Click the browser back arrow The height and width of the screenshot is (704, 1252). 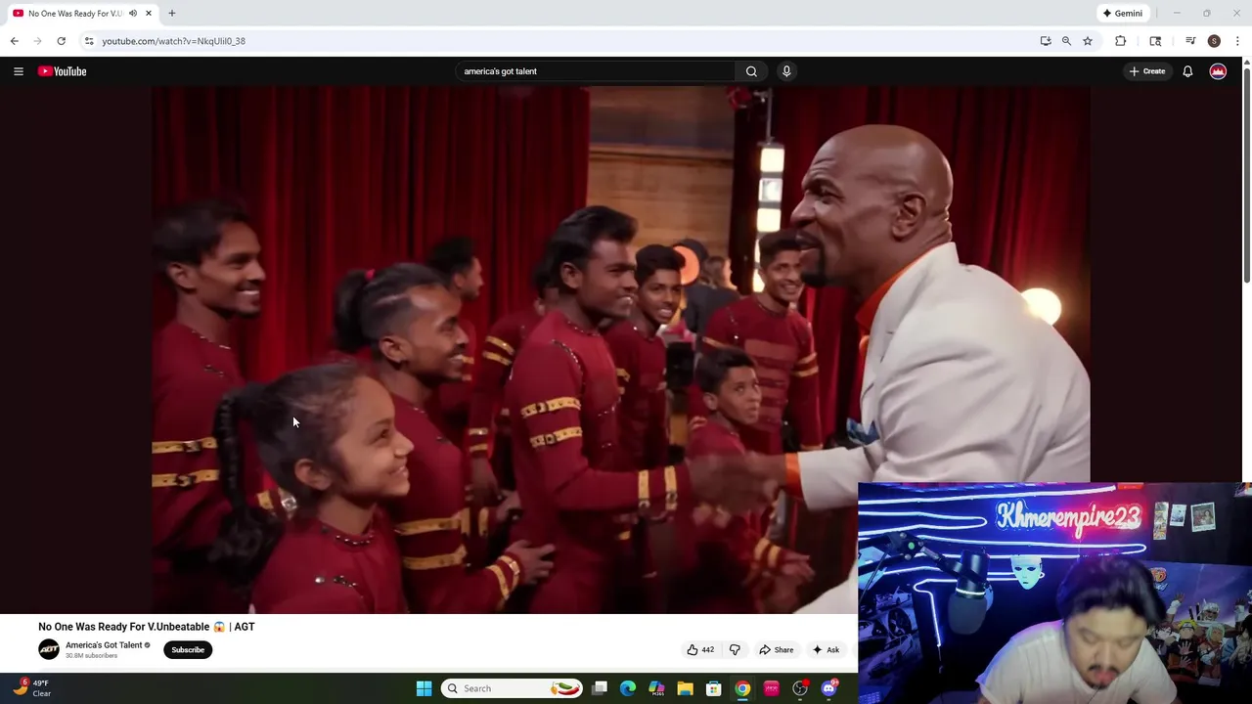[x=15, y=41]
